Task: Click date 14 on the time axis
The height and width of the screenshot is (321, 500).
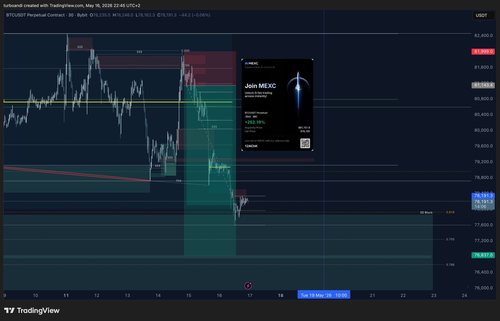Action: click(158, 295)
